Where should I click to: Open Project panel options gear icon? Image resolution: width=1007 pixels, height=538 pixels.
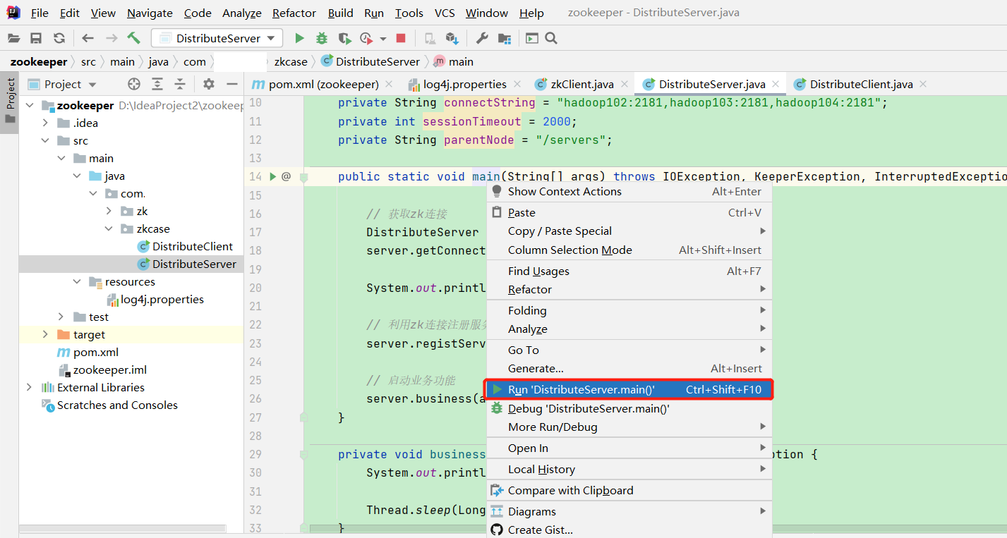point(208,84)
